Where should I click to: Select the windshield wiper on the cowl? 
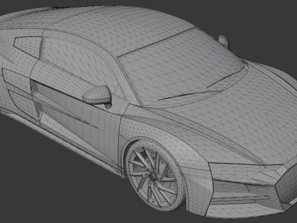[x=190, y=95]
